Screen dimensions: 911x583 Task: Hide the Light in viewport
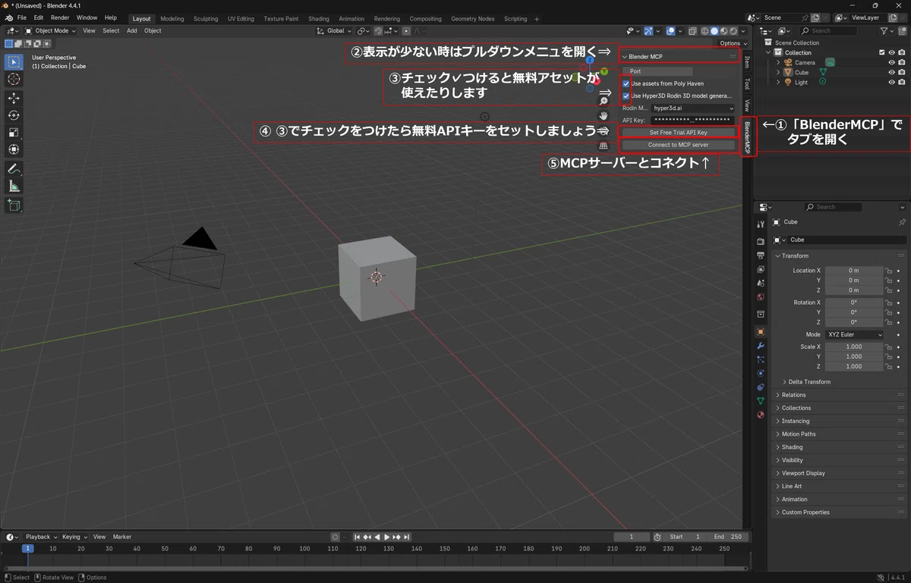tap(892, 82)
